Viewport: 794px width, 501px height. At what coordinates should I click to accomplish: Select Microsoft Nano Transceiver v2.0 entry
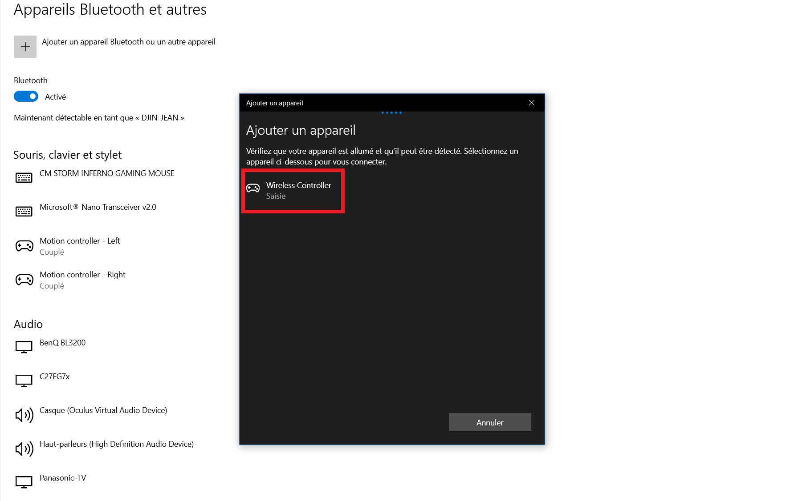pyautogui.click(x=98, y=207)
